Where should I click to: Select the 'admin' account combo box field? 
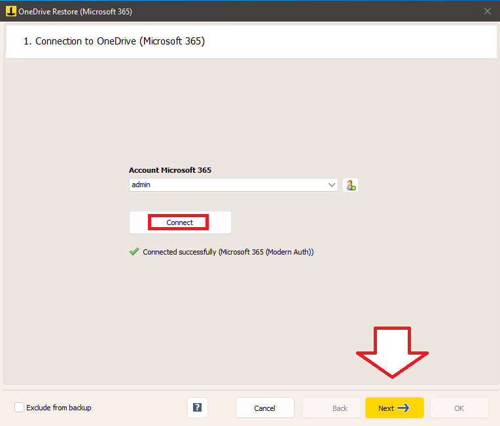[x=229, y=185]
